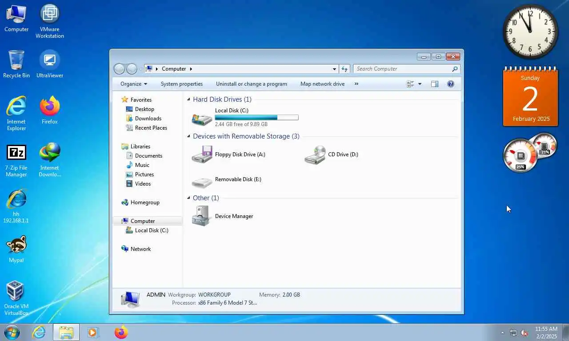Image resolution: width=569 pixels, height=341 pixels.
Task: Select the Internet Explorer desktop icon
Action: tap(16, 113)
